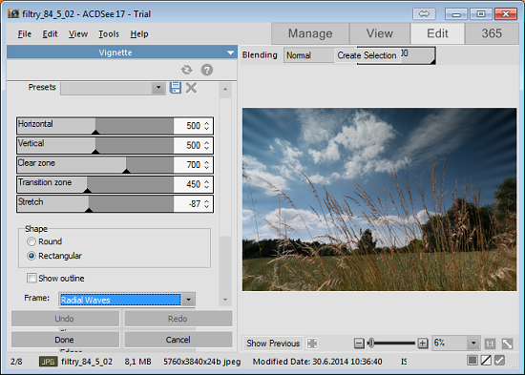
Task: Save preset with the floppy disk icon
Action: (176, 88)
